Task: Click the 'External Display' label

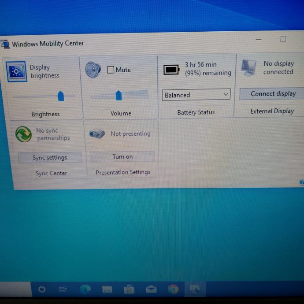Action: (272, 111)
